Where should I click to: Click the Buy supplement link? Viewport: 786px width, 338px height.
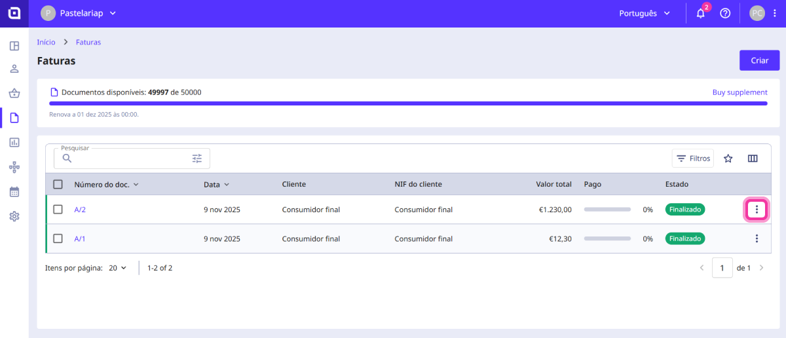coord(739,92)
